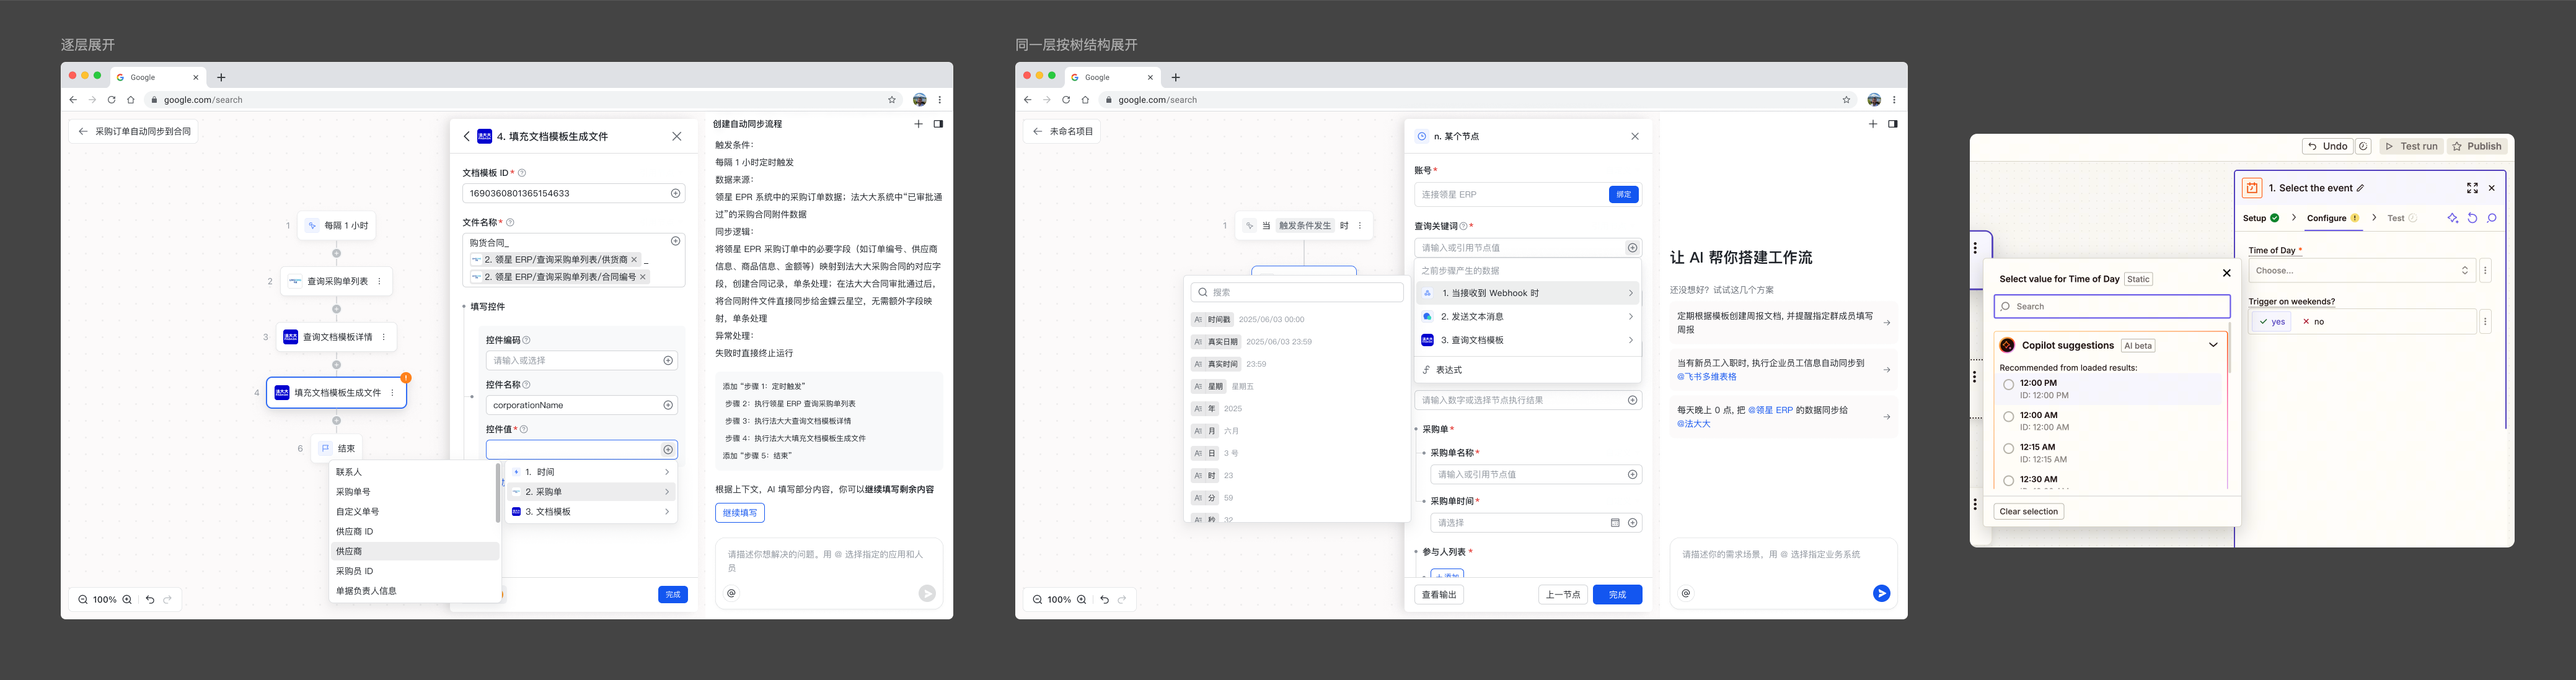Toggle side panel icon beside 创建自动同步流程
The image size is (2576, 680).
tap(938, 125)
